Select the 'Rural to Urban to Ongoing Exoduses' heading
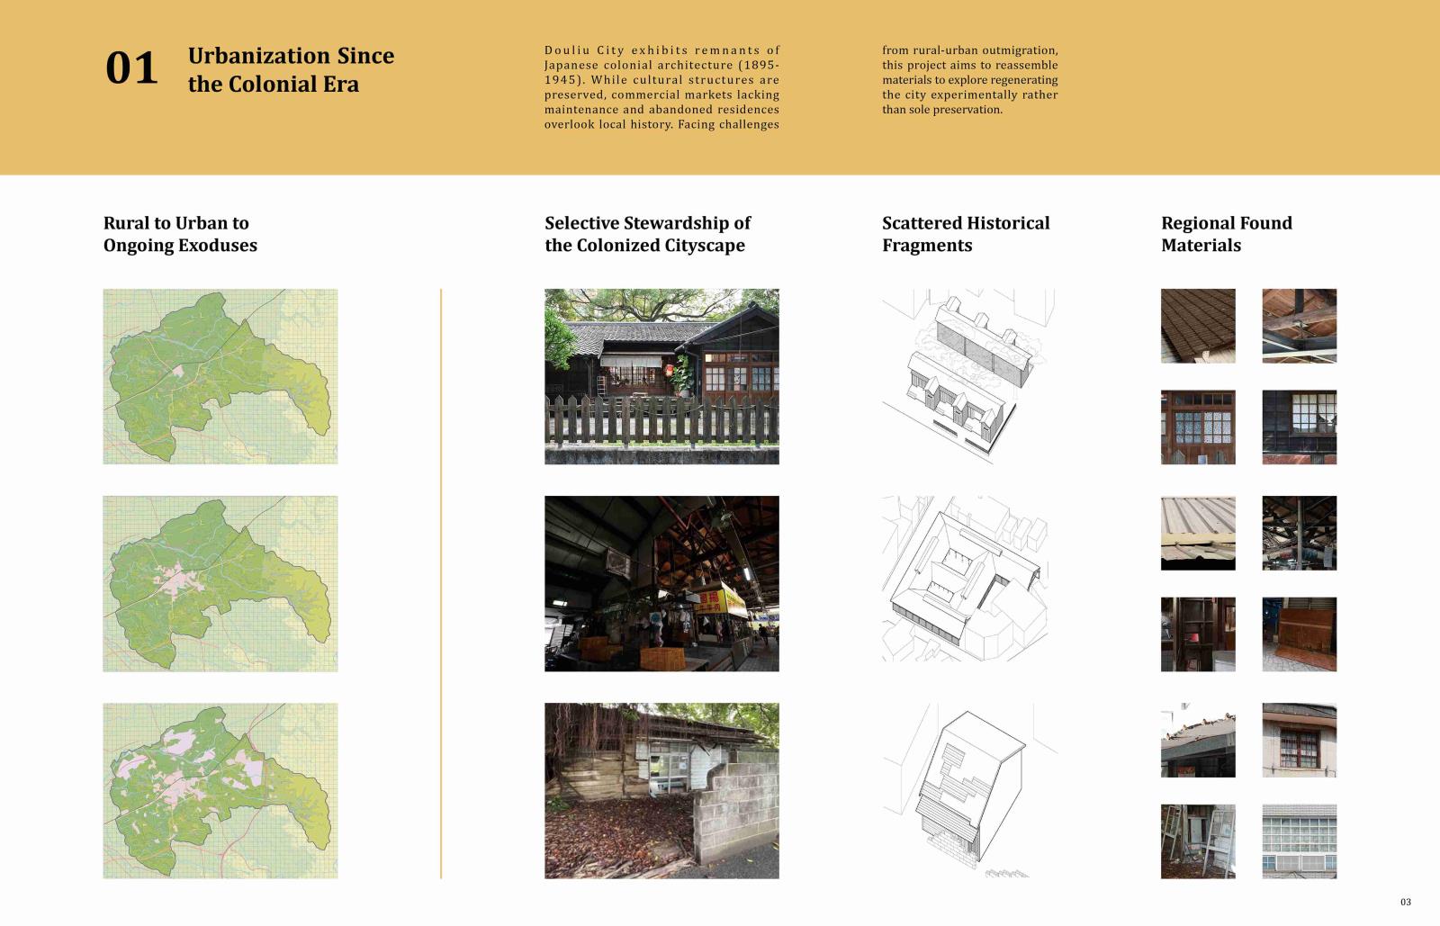This screenshot has height=926, width=1440. (x=180, y=234)
